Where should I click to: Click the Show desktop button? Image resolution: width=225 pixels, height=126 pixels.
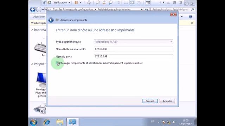pos(195,122)
